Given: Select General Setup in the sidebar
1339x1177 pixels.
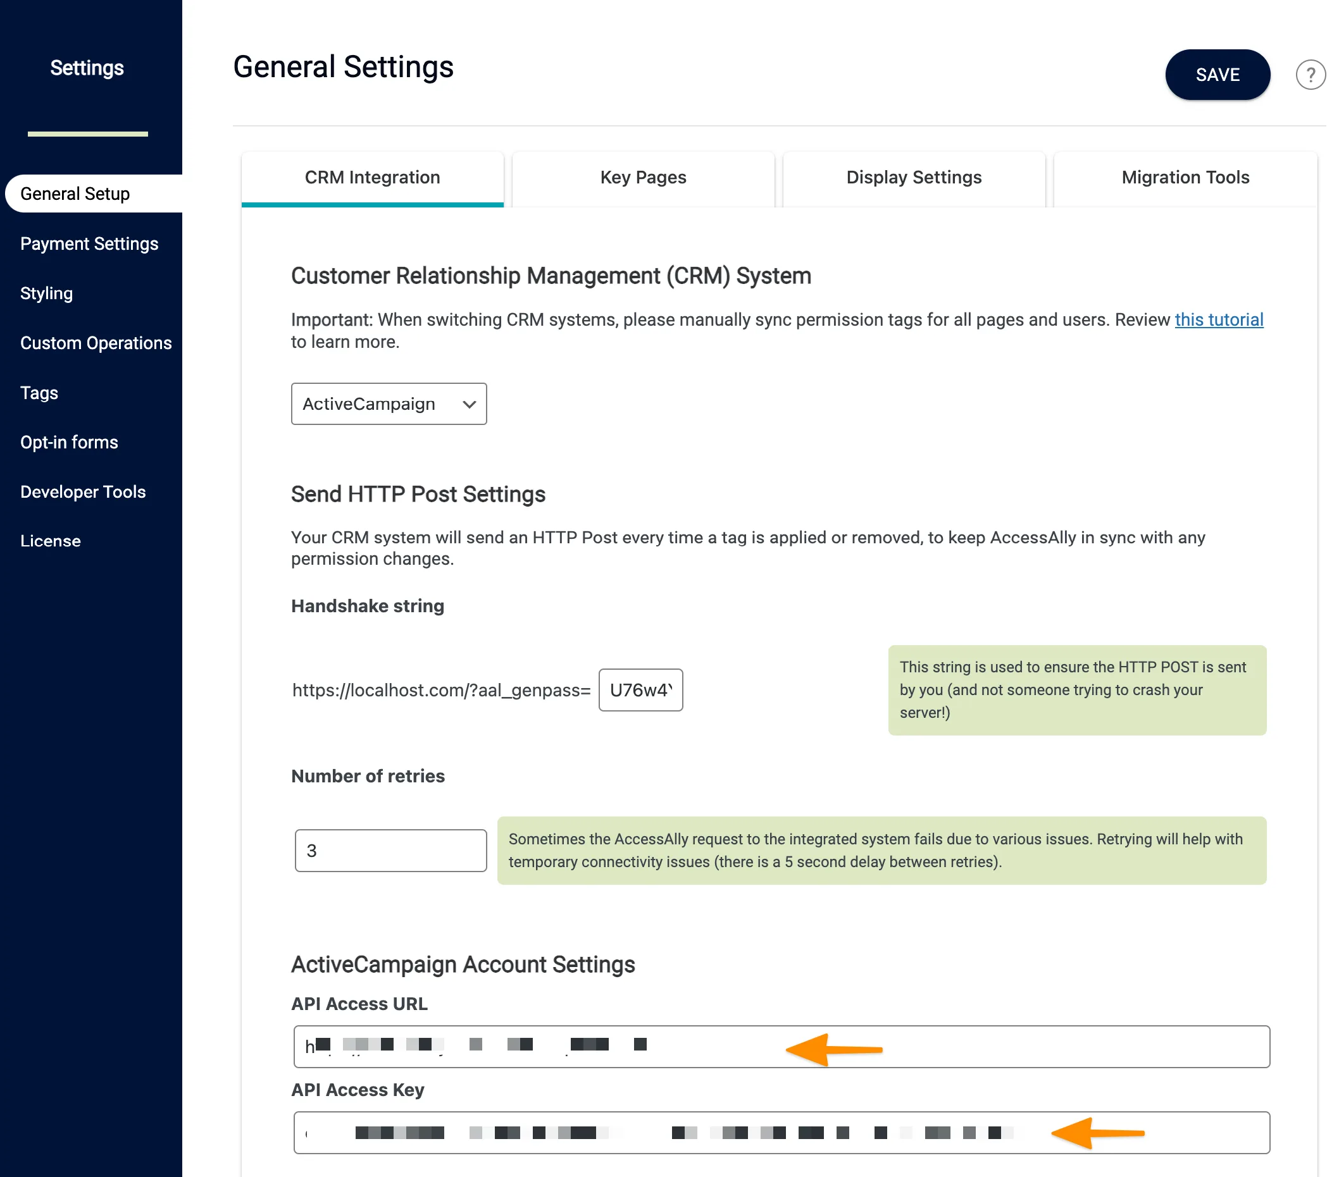Looking at the screenshot, I should (x=75, y=193).
